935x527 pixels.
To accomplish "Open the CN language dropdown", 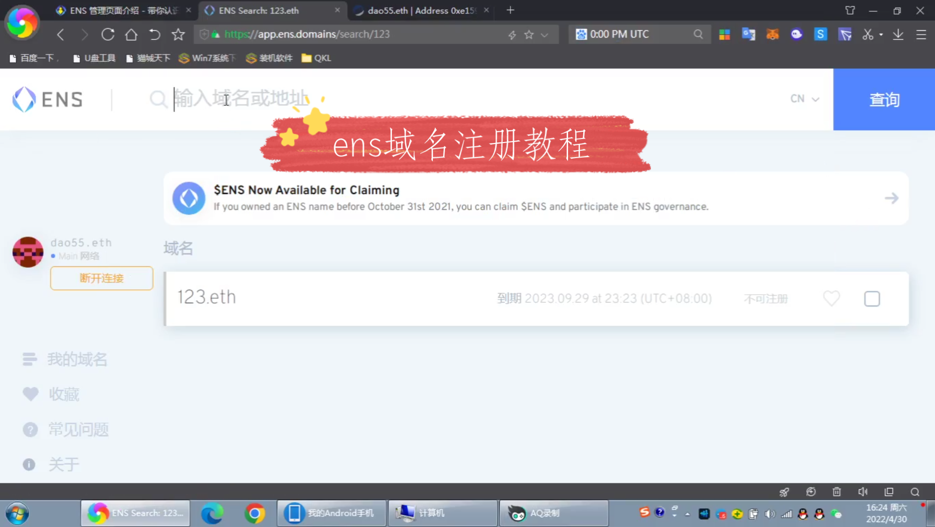I will click(805, 99).
